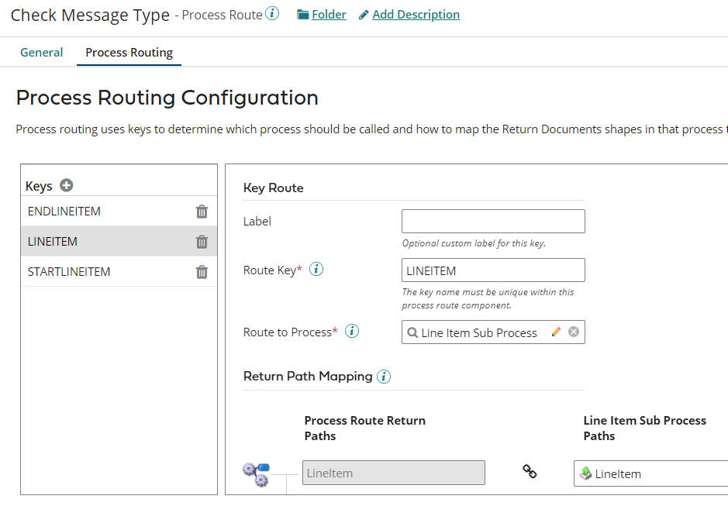Click the Process Route info icon in title
Viewport: 728px width, 506px height.
click(x=272, y=14)
